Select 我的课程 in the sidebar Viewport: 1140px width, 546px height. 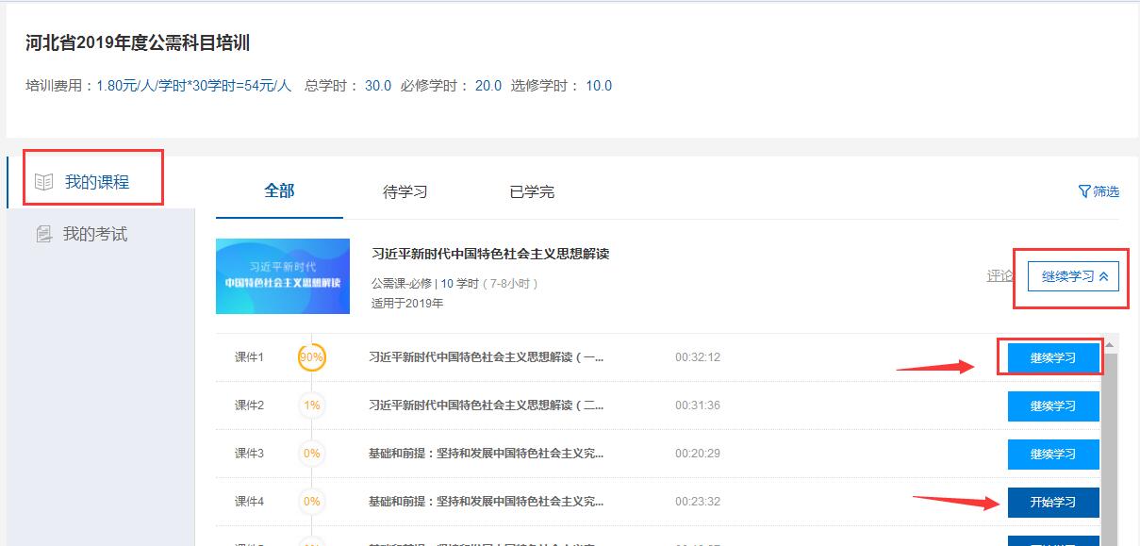point(97,182)
